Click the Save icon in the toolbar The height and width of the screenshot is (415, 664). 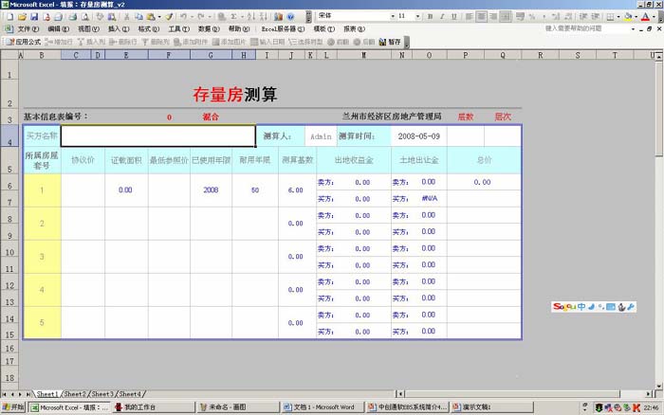click(x=34, y=16)
